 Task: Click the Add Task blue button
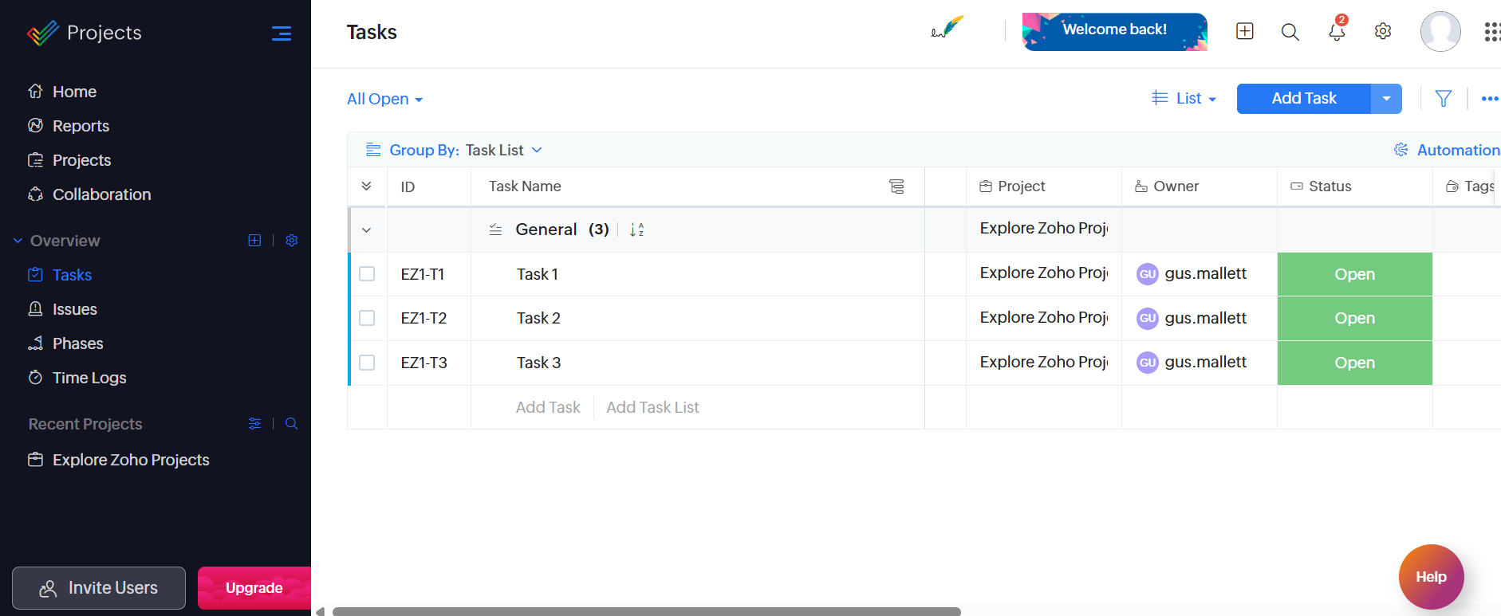tap(1304, 99)
